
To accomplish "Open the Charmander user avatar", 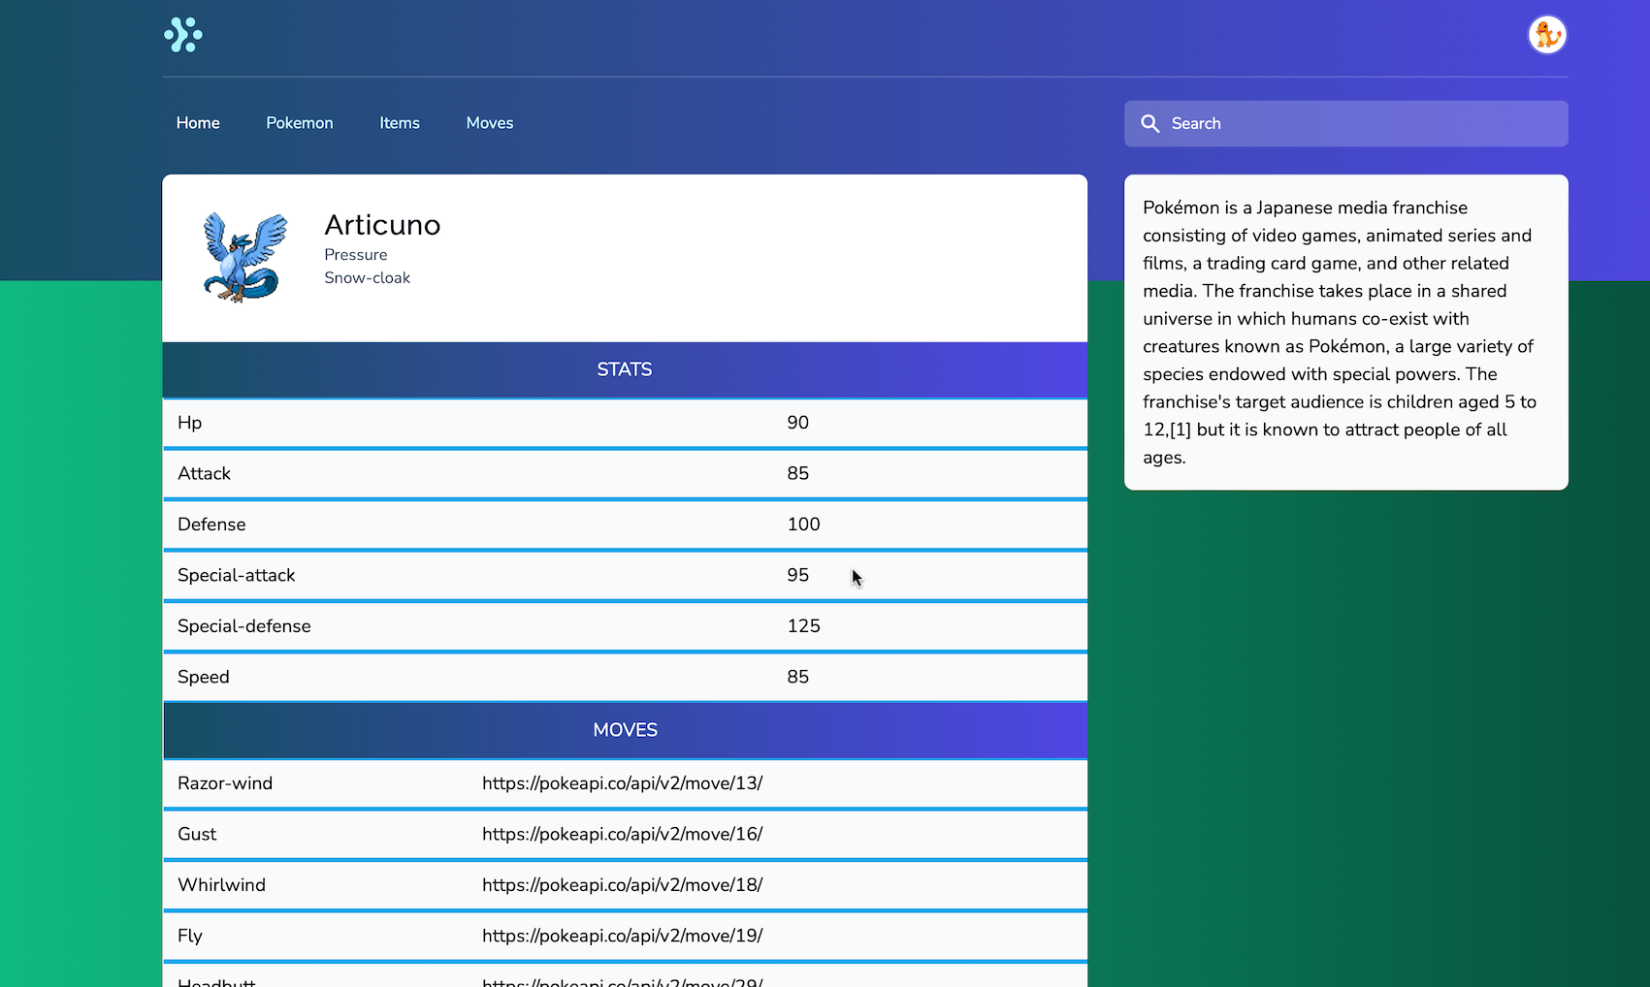I will coord(1547,35).
